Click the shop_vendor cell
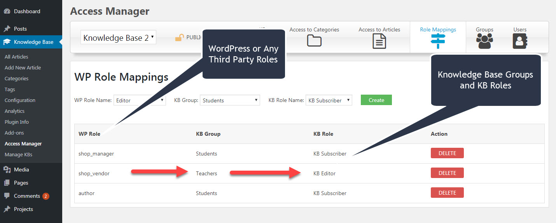 (x=94, y=173)
